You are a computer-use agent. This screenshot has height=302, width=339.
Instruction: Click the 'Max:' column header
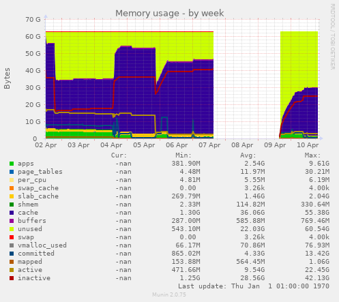pos(312,155)
